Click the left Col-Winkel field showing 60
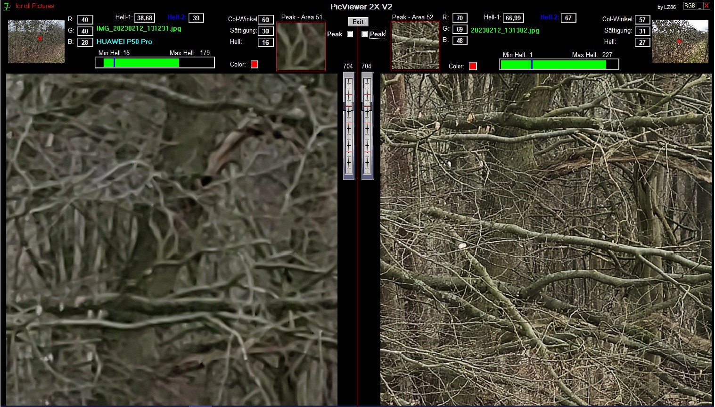 tap(266, 20)
